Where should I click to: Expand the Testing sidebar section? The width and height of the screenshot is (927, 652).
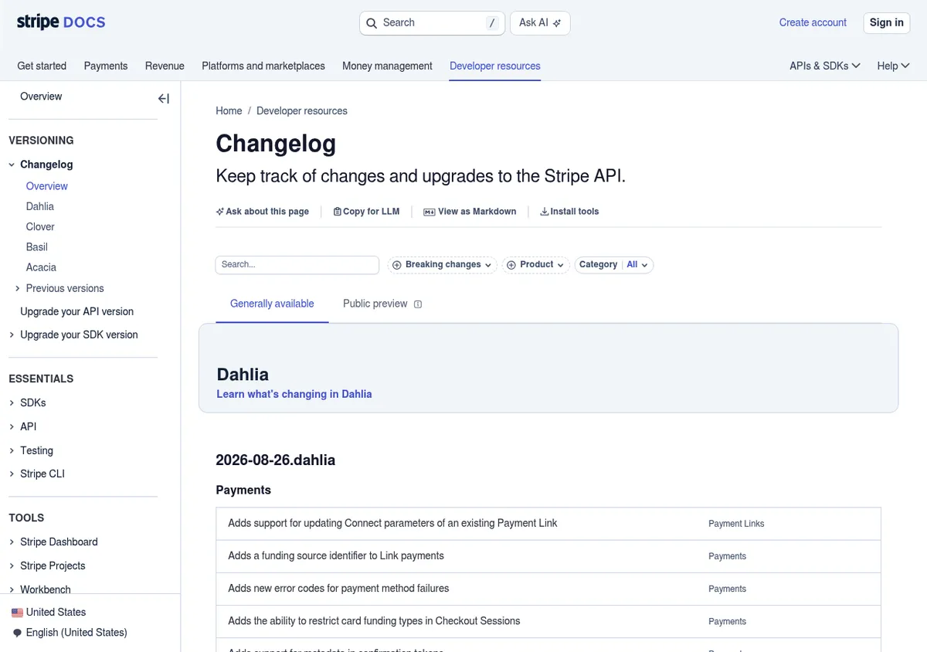coord(12,450)
